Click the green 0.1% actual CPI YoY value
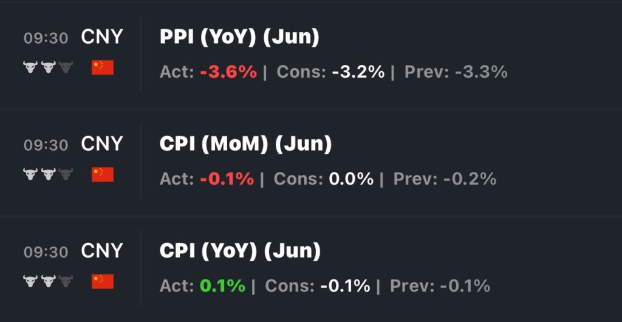The width and height of the screenshot is (622, 322). coord(222,286)
